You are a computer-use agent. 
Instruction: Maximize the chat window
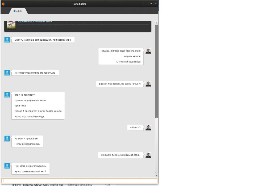[151, 4]
